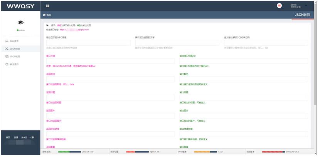The width and height of the screenshot is (318, 157).
Task: Click the 输出标题 input field
Action: click(244, 97)
